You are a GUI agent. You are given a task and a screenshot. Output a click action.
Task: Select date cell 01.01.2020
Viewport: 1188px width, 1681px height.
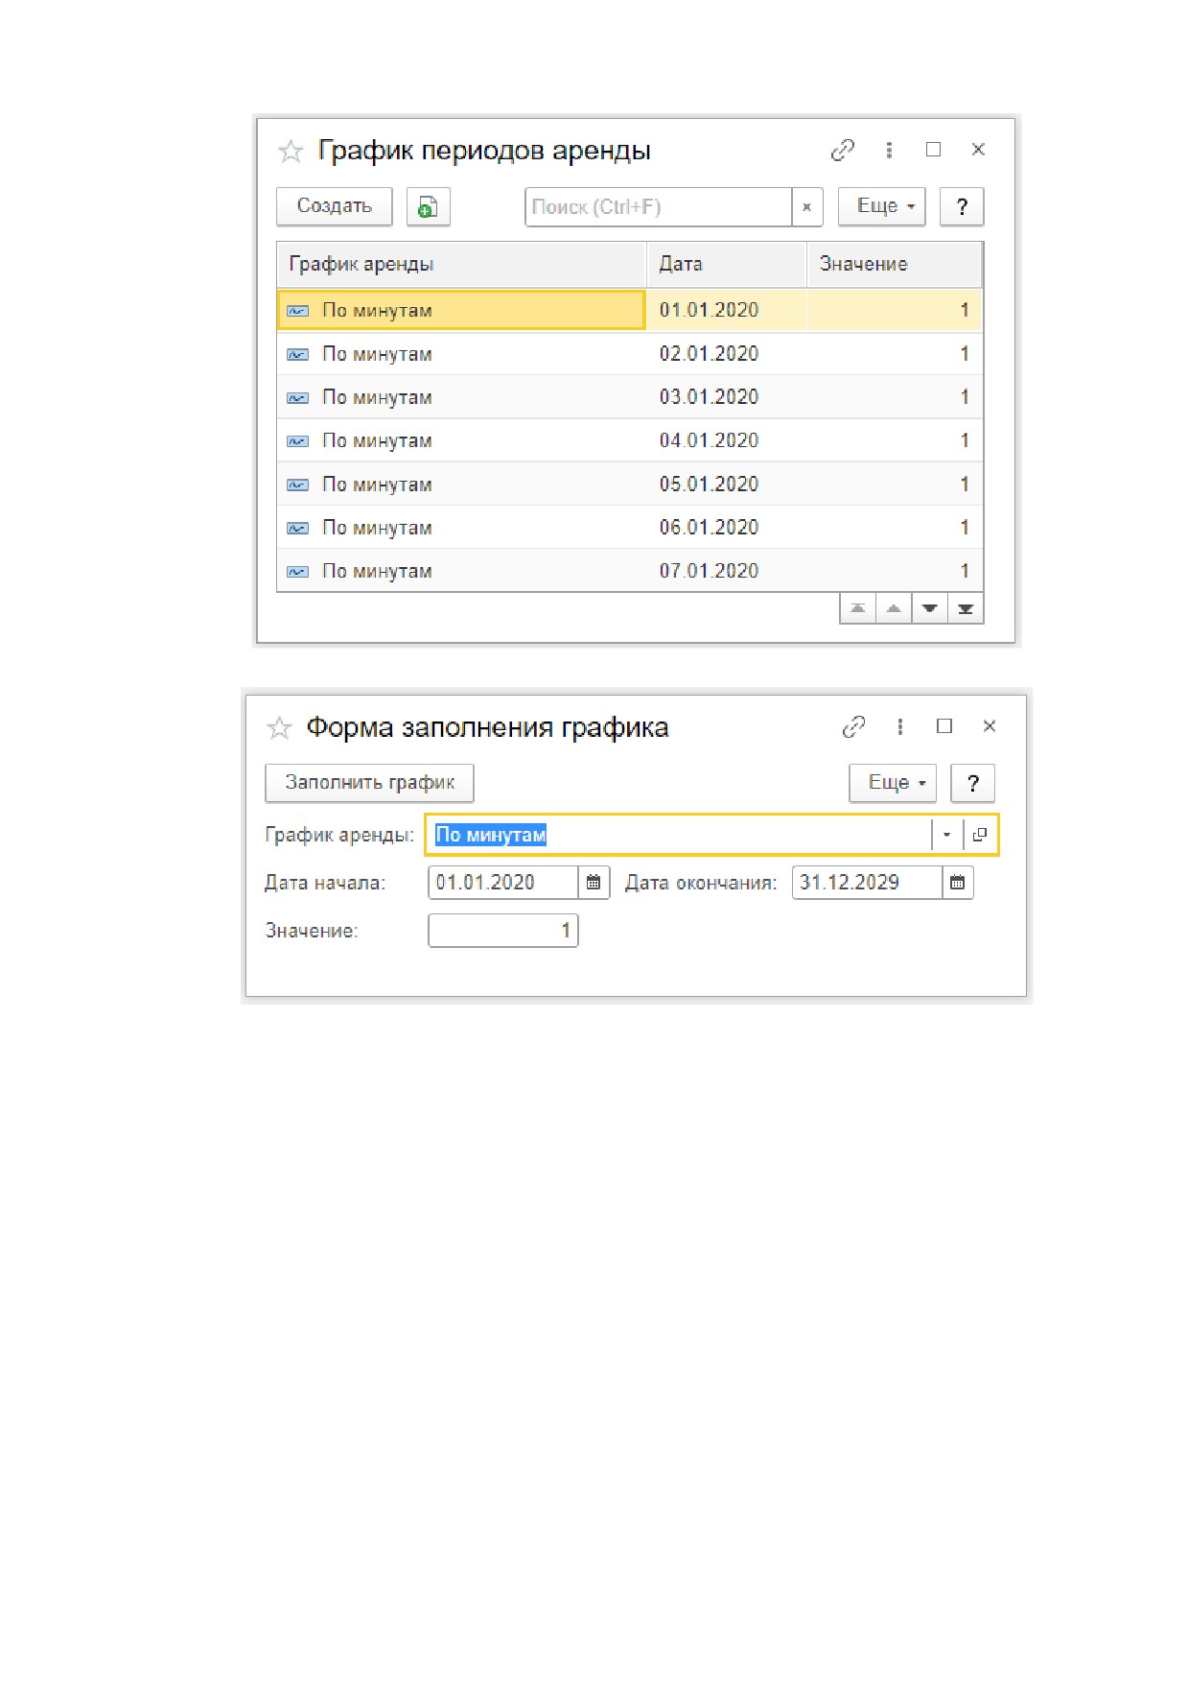coord(727,310)
